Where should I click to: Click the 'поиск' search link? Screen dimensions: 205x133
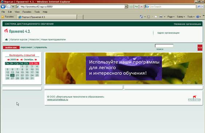[x=160, y=49]
